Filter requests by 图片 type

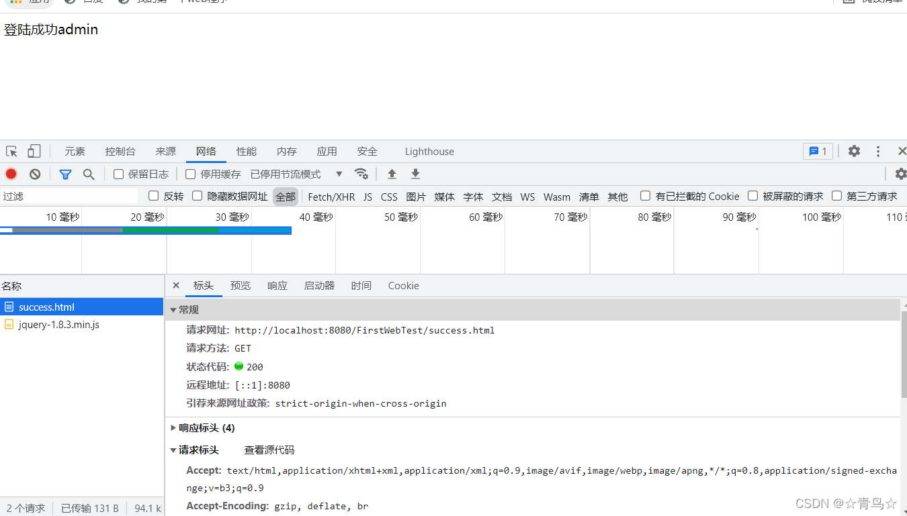click(x=416, y=197)
